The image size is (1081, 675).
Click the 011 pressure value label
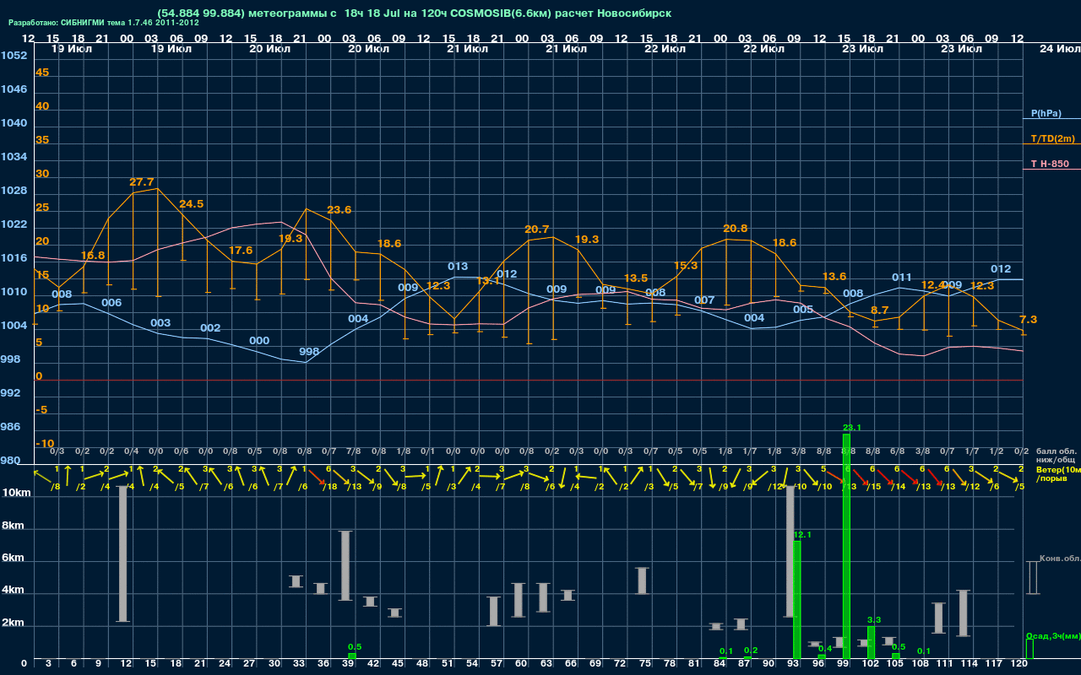[902, 278]
